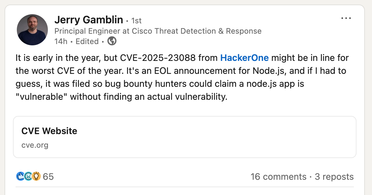The width and height of the screenshot is (372, 195).
Task: Click the globe public visibility icon
Action: tap(112, 41)
